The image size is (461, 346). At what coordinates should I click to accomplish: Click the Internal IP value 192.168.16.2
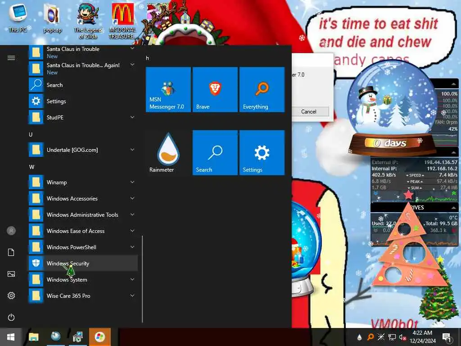pyautogui.click(x=442, y=168)
